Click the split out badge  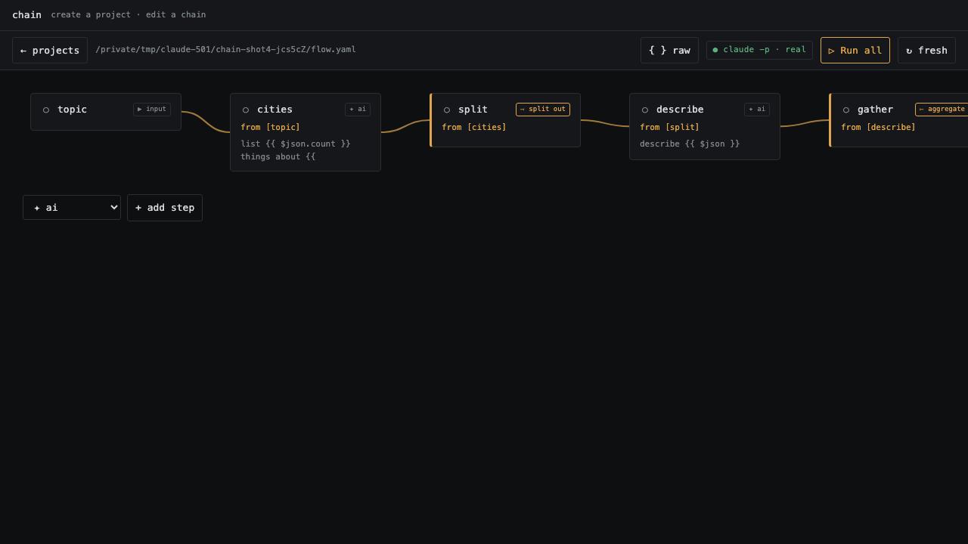[543, 110]
